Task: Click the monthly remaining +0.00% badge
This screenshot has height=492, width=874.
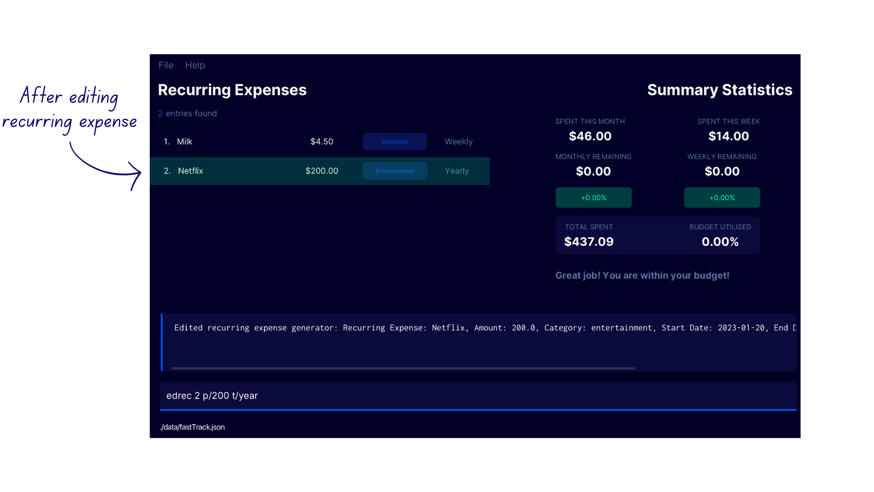Action: pyautogui.click(x=594, y=198)
